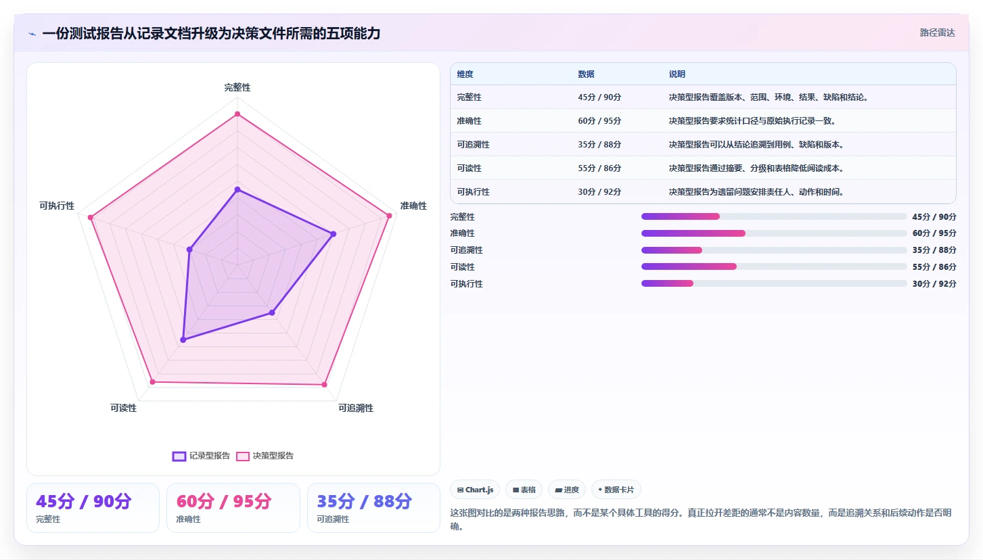Screen dimensions: 983x560
Task: Click the 表格 tag chip
Action: [x=524, y=490]
